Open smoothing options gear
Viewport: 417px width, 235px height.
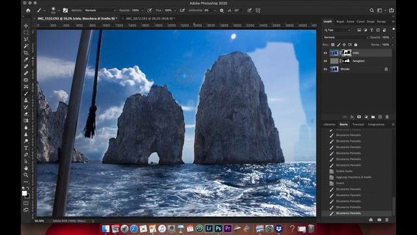(222, 10)
